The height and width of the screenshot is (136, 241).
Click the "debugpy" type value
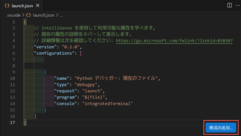click(x=86, y=85)
